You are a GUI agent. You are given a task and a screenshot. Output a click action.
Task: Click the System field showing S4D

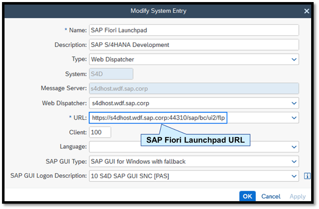(111, 74)
